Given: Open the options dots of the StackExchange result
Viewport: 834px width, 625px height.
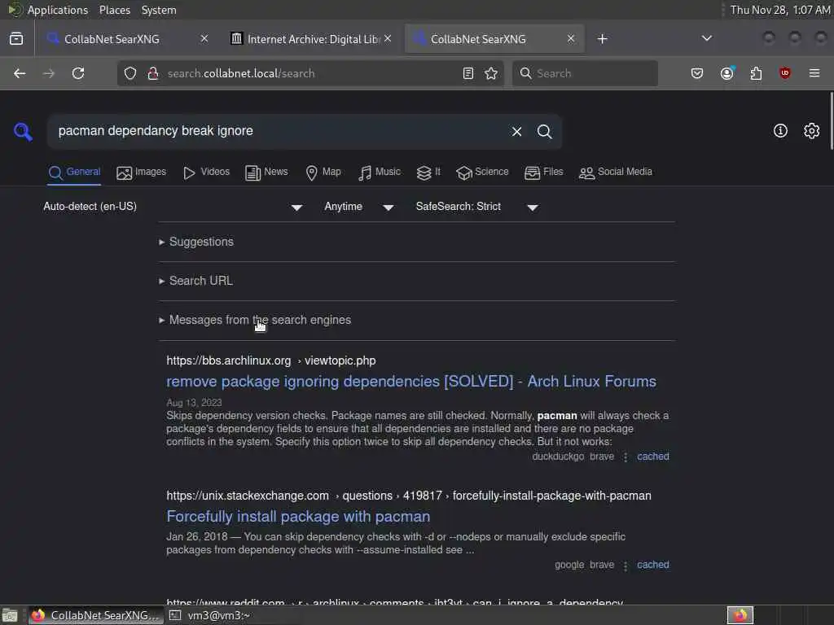Looking at the screenshot, I should (x=625, y=566).
